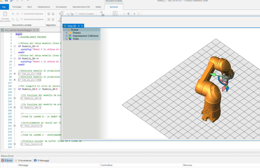Toggle the 0 Messaggi filter
The height and width of the screenshot is (168, 260).
(x=41, y=161)
